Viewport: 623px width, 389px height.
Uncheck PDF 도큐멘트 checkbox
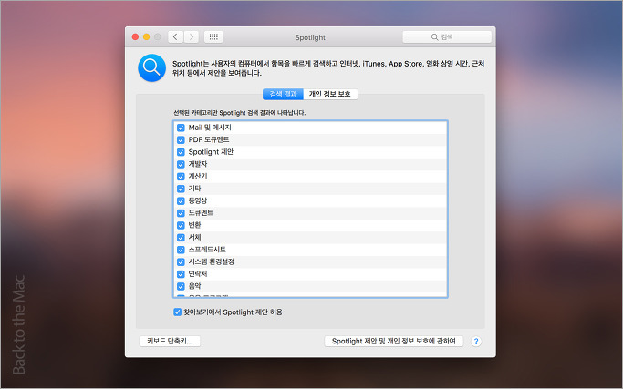(181, 140)
